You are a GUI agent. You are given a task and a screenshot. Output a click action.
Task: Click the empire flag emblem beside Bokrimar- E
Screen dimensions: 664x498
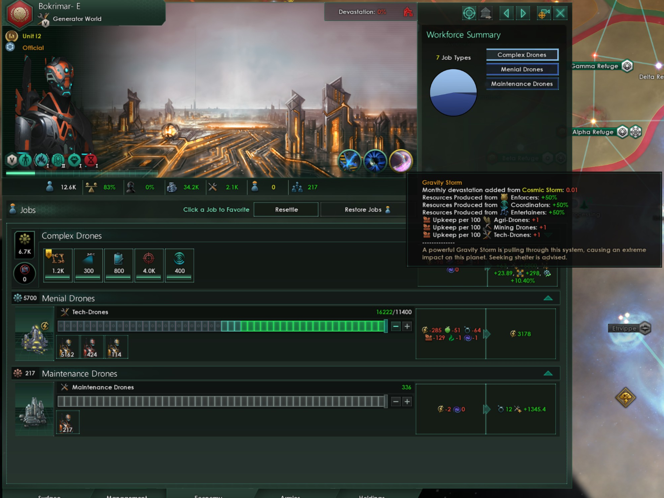click(x=19, y=13)
